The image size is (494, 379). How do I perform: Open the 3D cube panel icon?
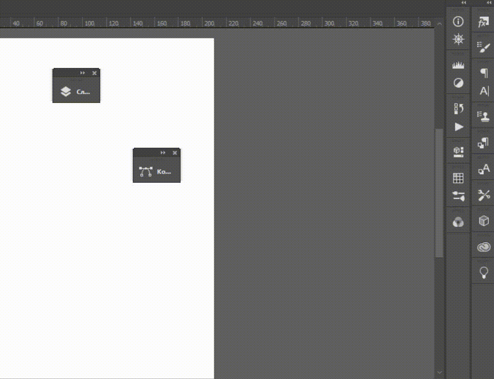click(x=483, y=221)
